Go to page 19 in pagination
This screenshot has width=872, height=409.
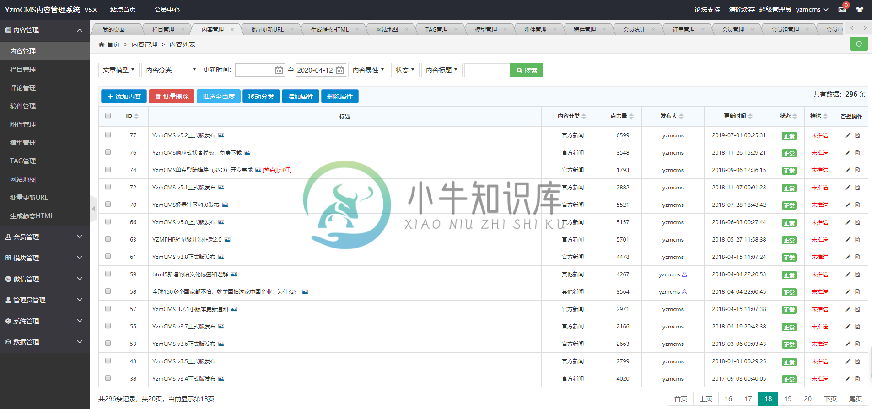pyautogui.click(x=788, y=399)
